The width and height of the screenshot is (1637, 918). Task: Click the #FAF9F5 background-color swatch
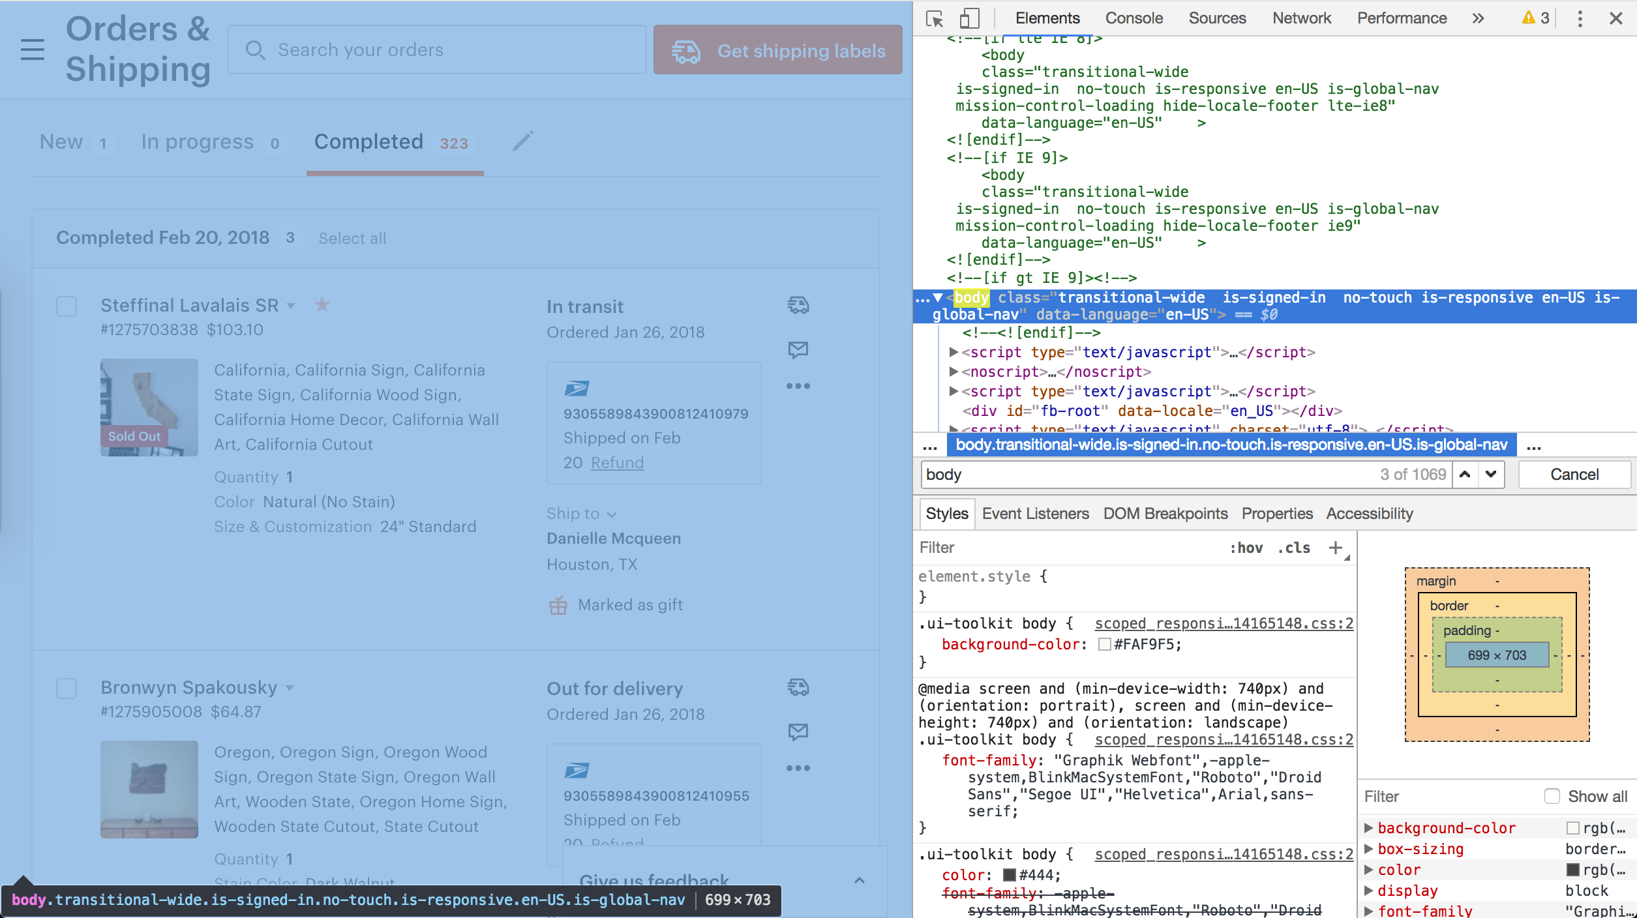point(1104,644)
